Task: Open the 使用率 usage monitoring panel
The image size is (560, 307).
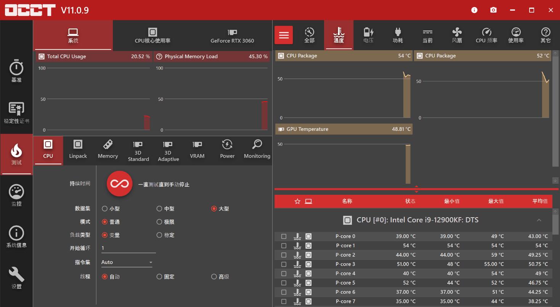Action: point(516,35)
